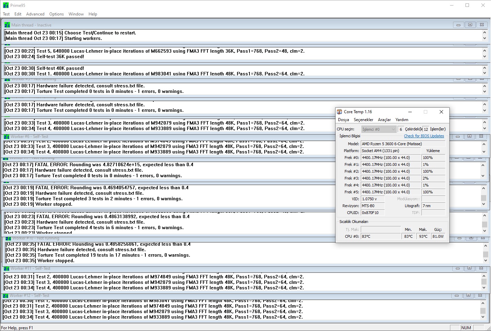Image resolution: width=491 pixels, height=331 pixels.
Task: Click the core count field showing 6
Action: [401, 129]
